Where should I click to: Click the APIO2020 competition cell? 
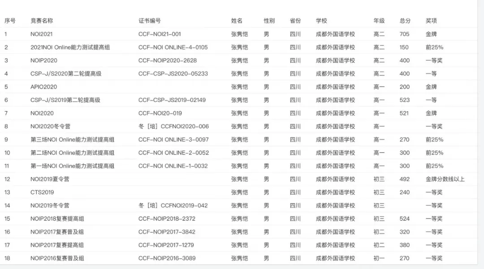43,87
